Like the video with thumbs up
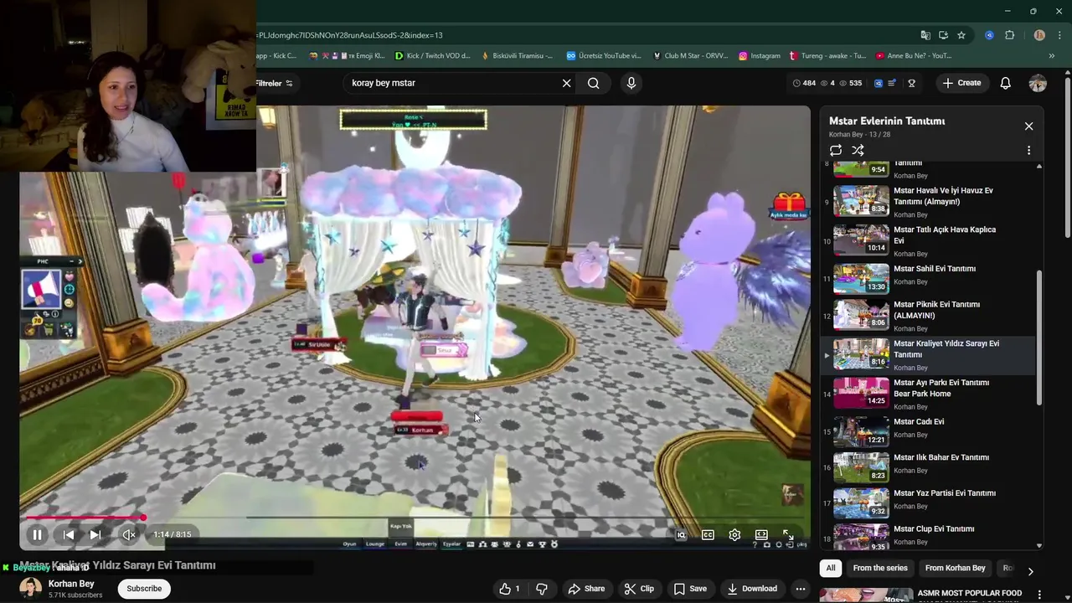The width and height of the screenshot is (1072, 603). click(509, 589)
